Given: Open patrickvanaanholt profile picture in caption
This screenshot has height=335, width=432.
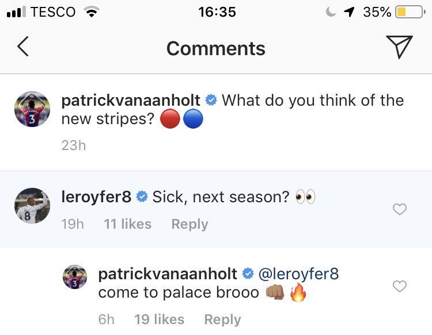Looking at the screenshot, I should click(x=33, y=108).
